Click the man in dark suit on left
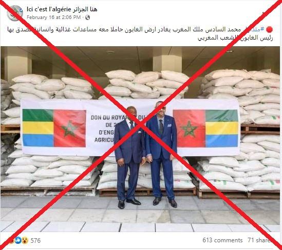Image resolution: width=282 pixels, height=250 pixels. tap(129, 157)
